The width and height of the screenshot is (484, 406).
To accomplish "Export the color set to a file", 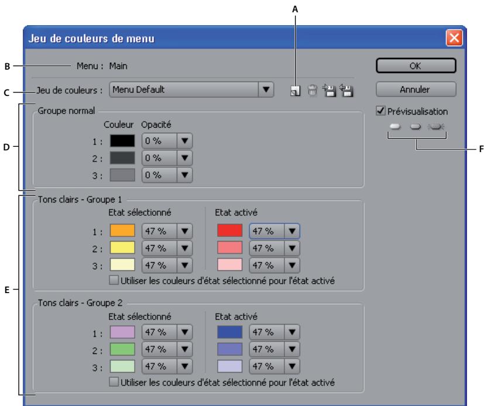I will pos(329,91).
